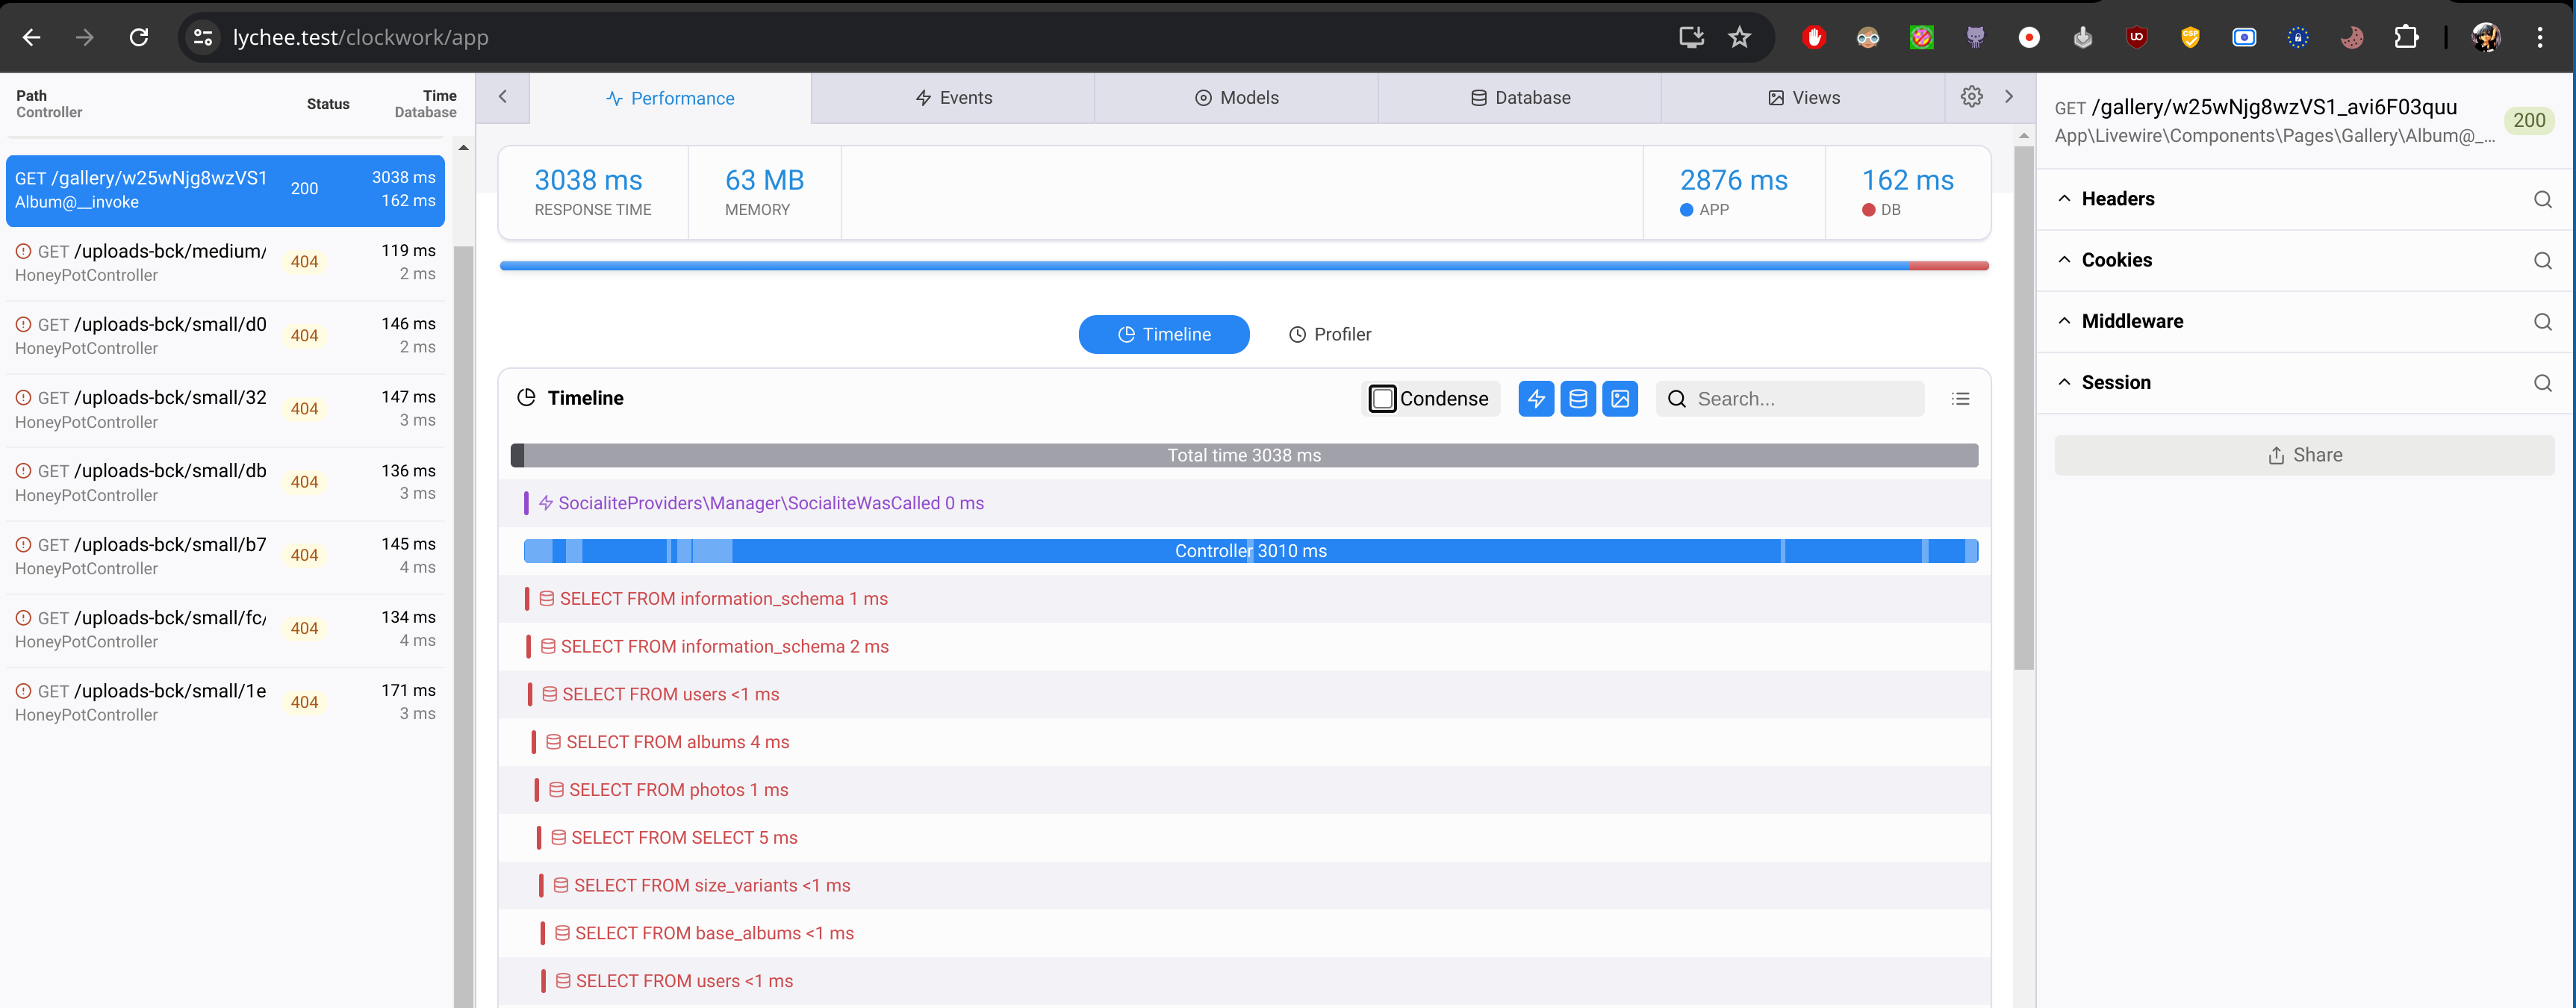
Task: Select the /uploads-bck/medium/ 404 request
Action: click(x=225, y=263)
